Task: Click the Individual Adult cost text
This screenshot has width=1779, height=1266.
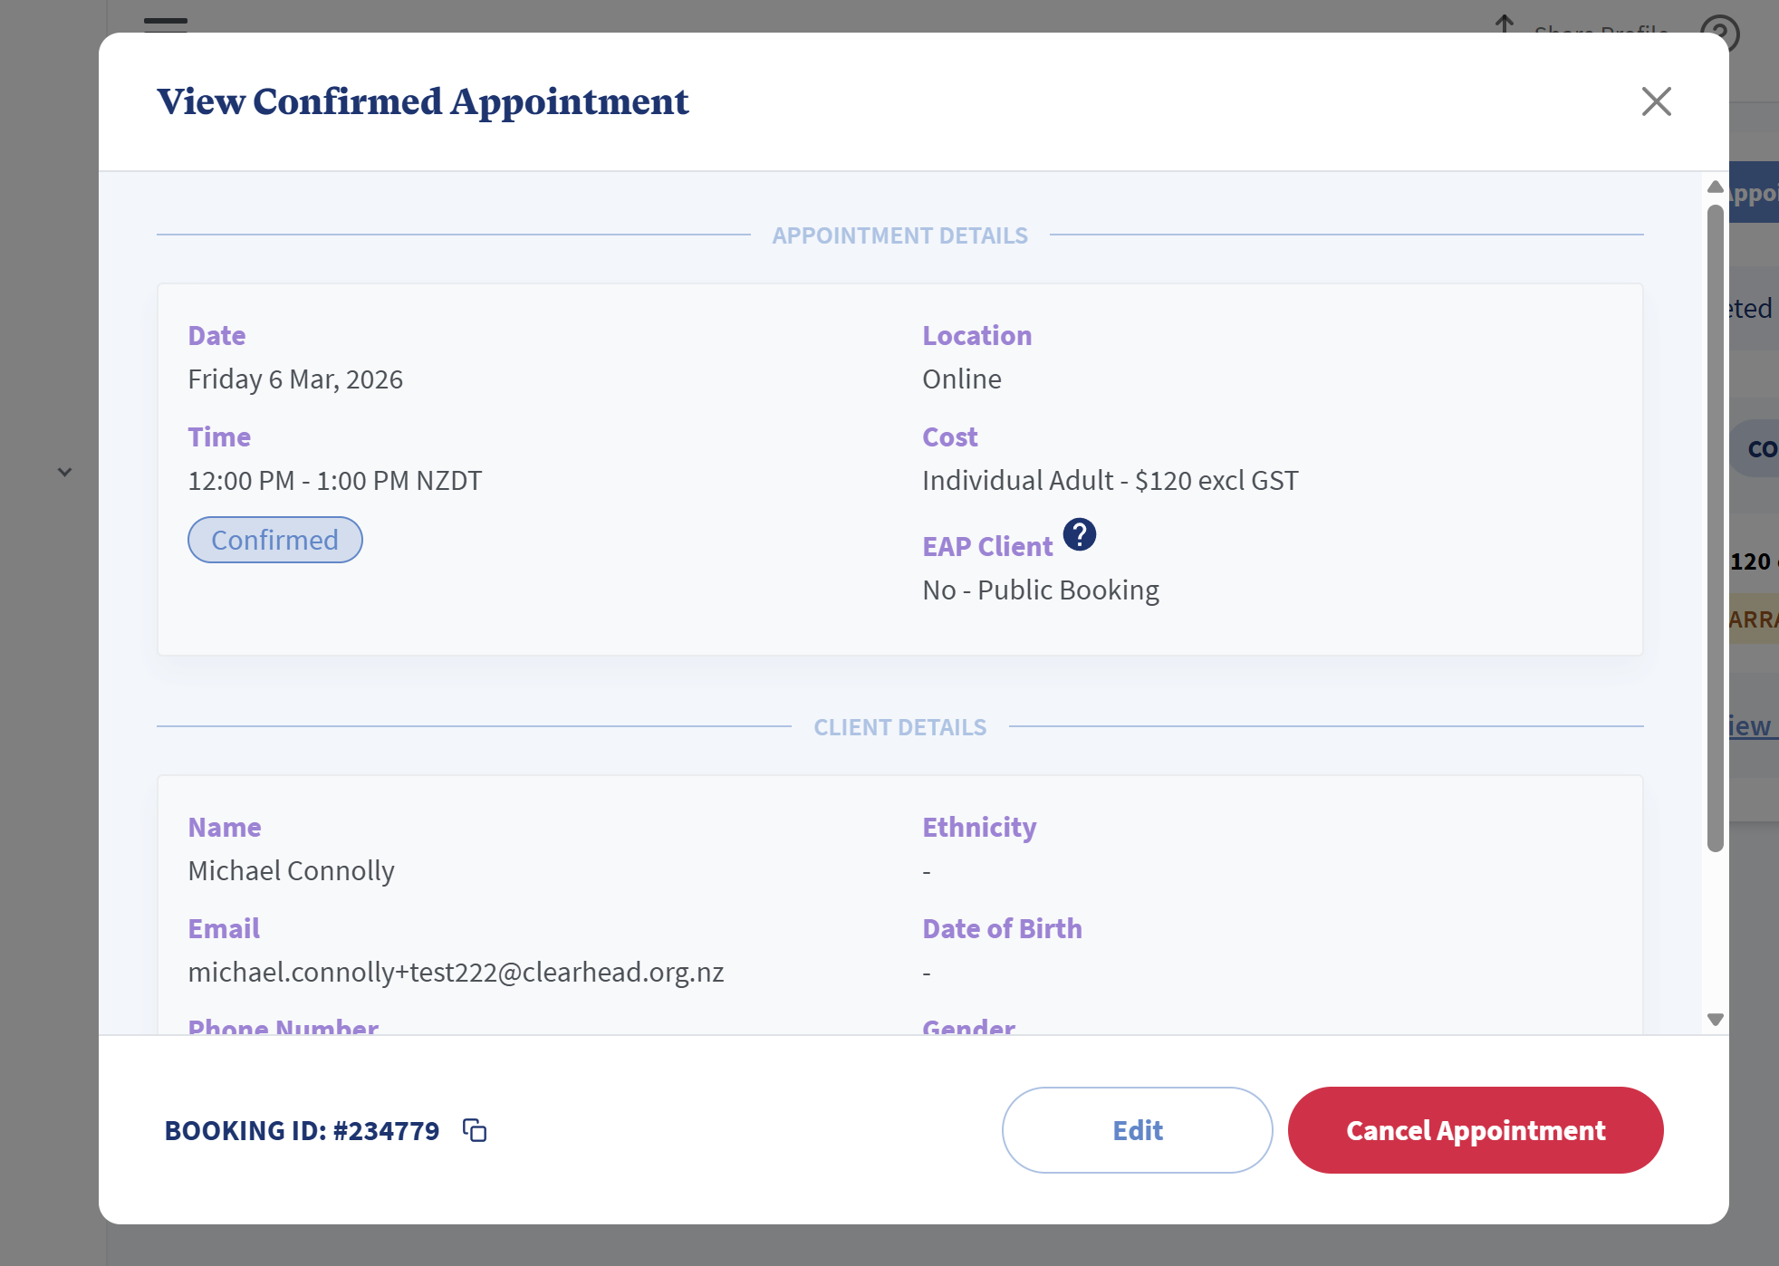Action: 1110,480
